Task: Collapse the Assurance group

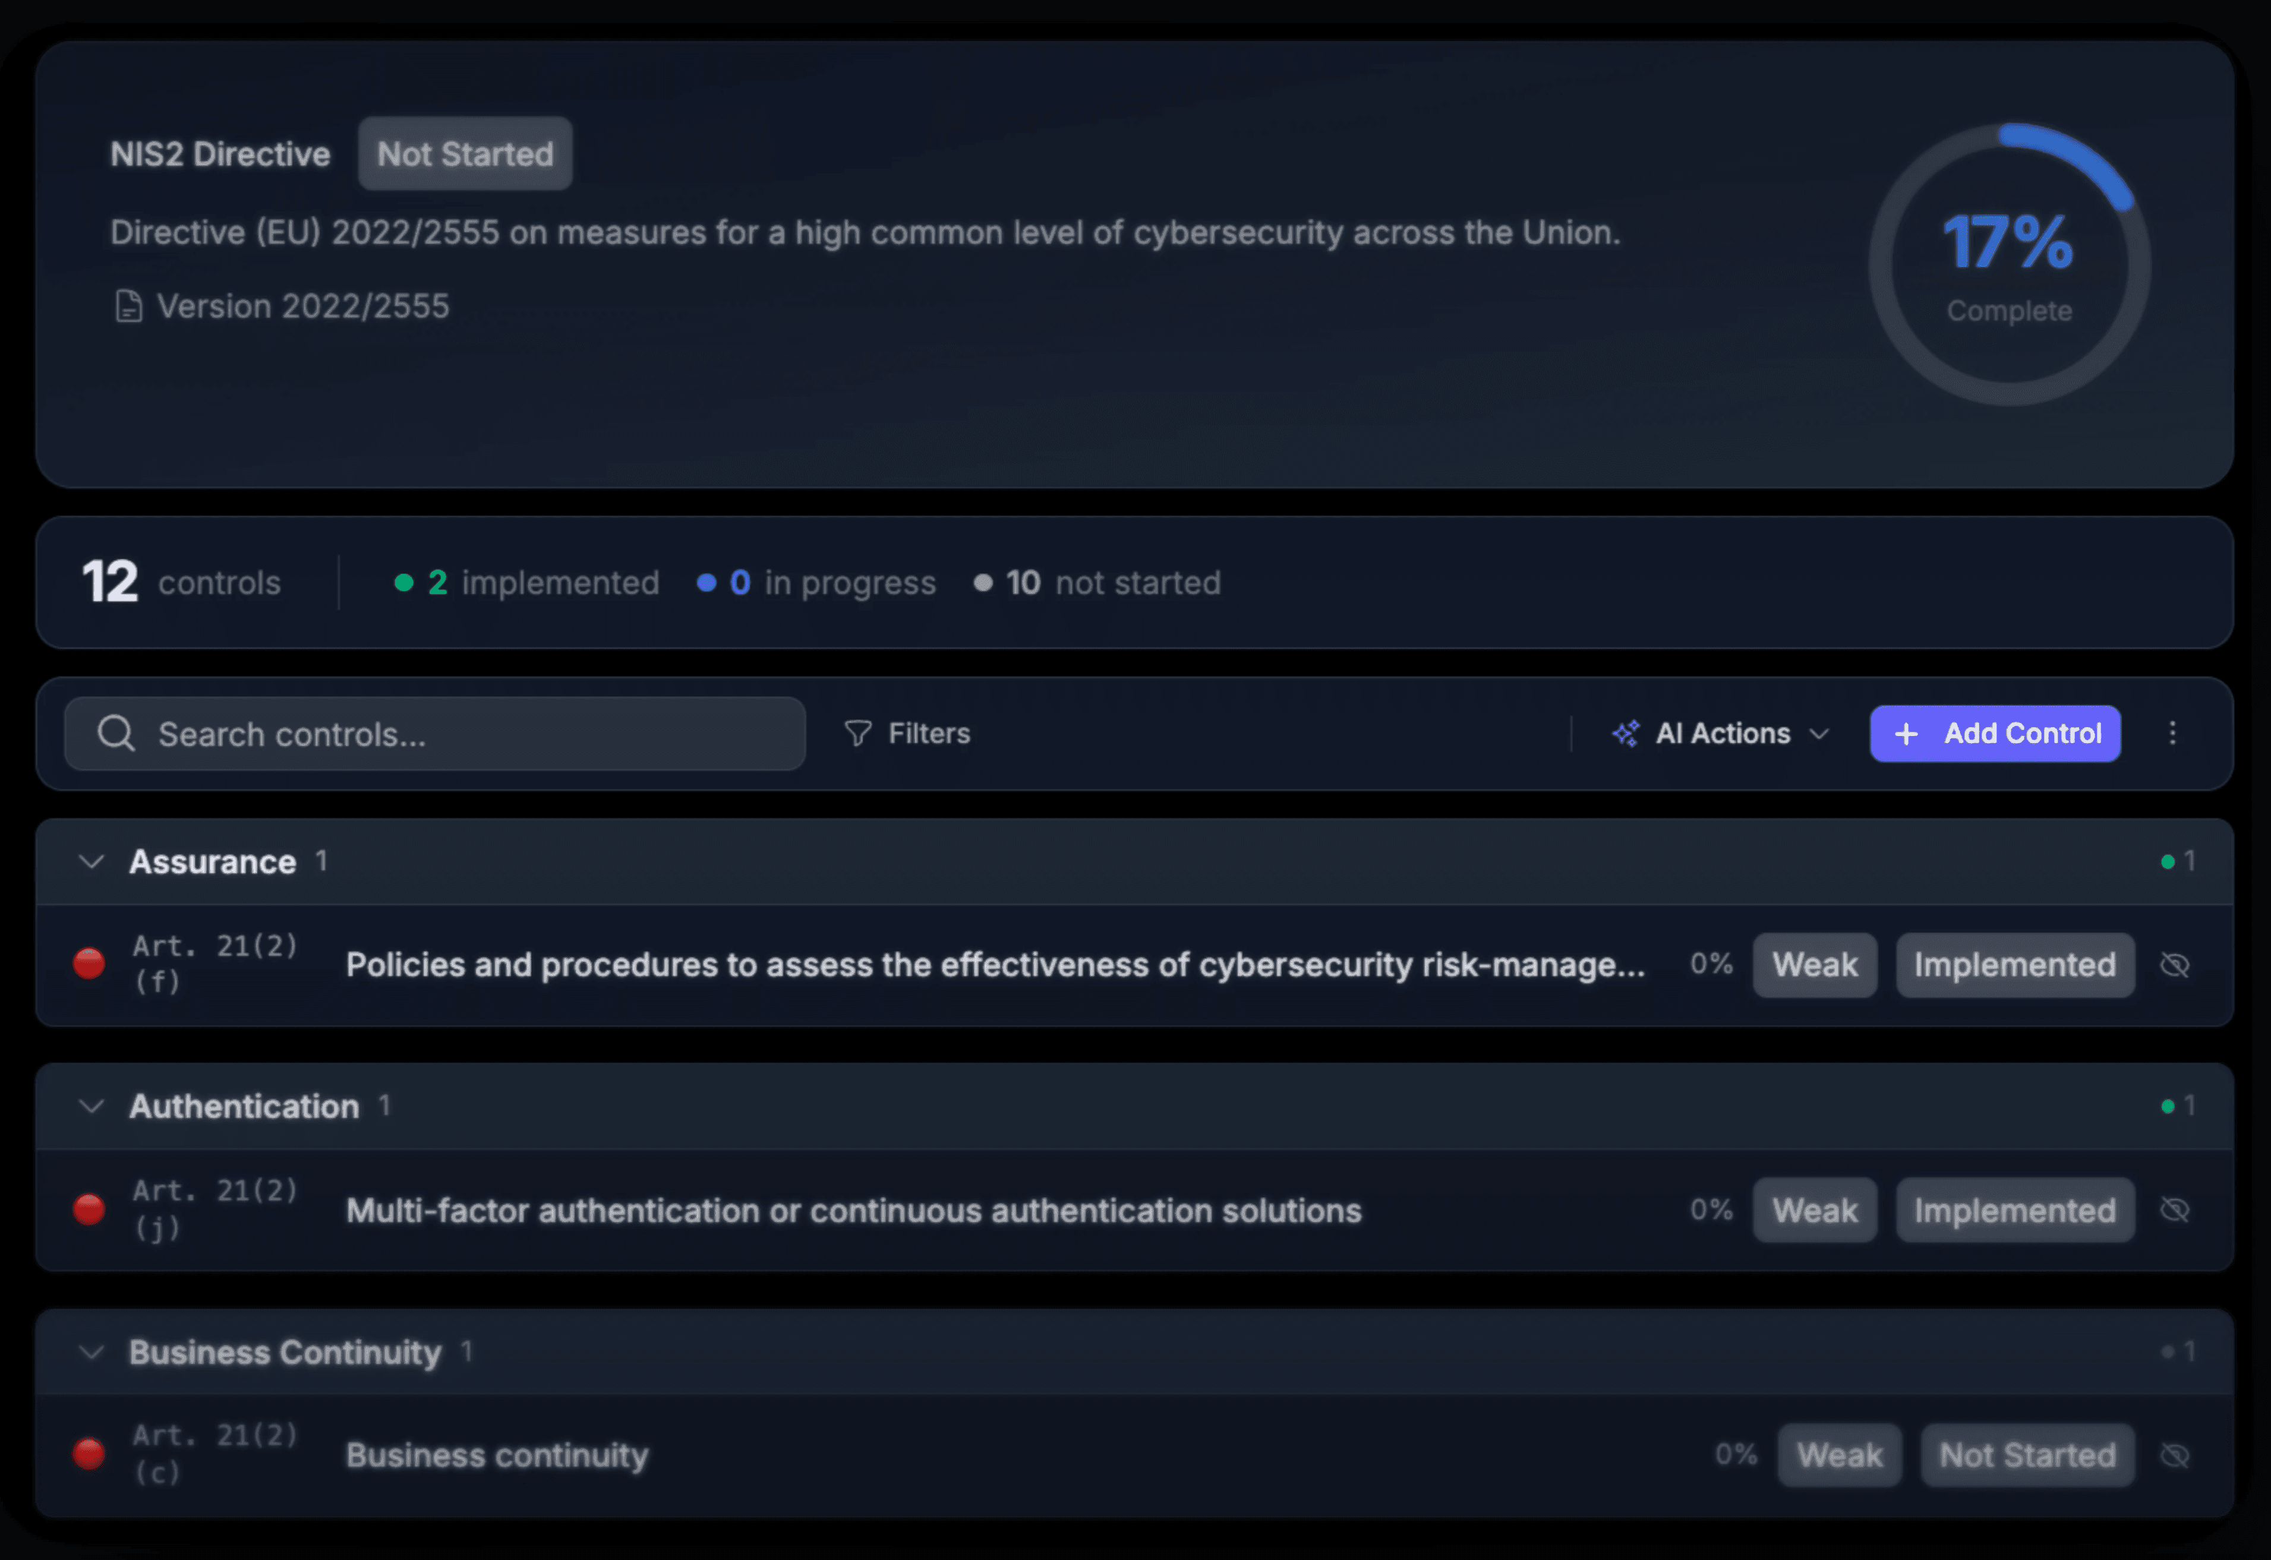Action: [92, 861]
